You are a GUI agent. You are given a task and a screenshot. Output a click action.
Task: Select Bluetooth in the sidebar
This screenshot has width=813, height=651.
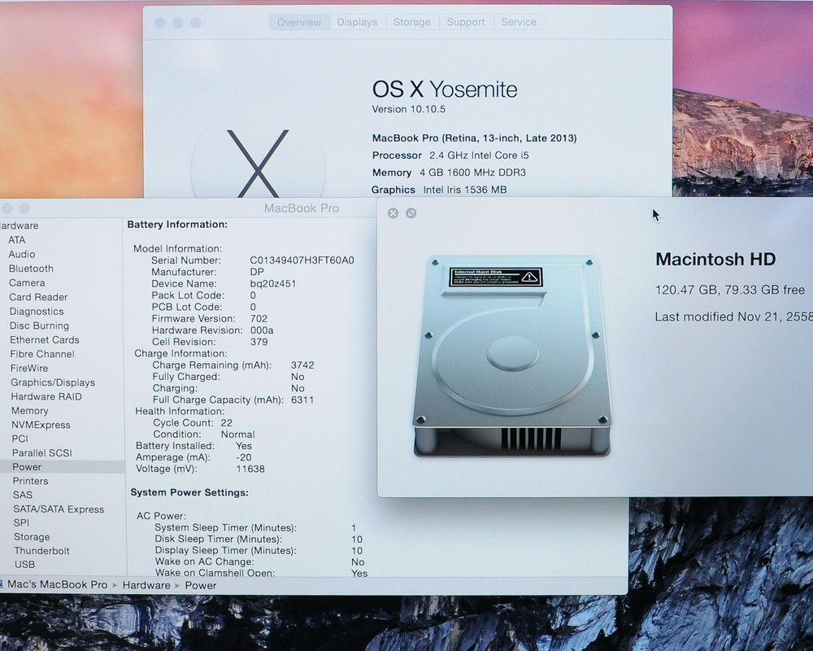point(31,269)
